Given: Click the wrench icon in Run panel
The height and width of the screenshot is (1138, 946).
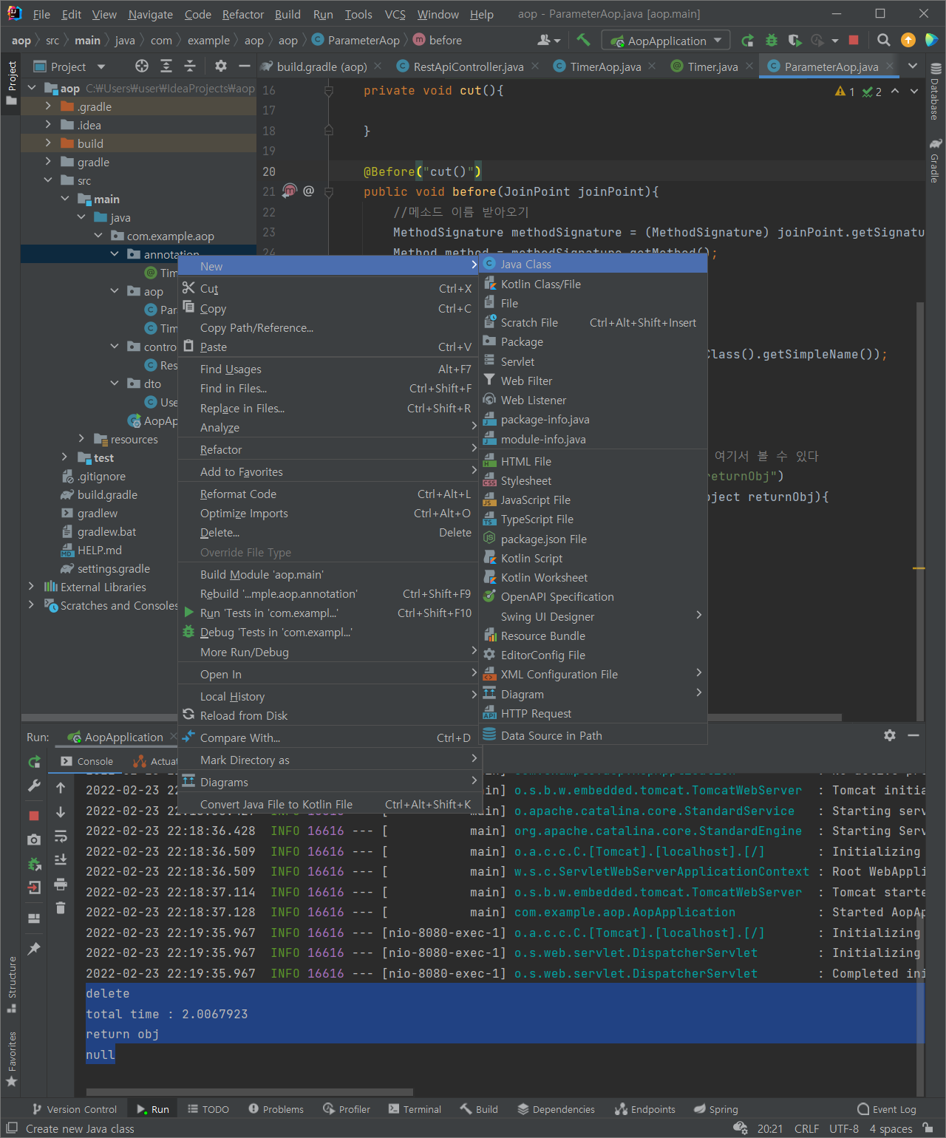Looking at the screenshot, I should pos(34,786).
